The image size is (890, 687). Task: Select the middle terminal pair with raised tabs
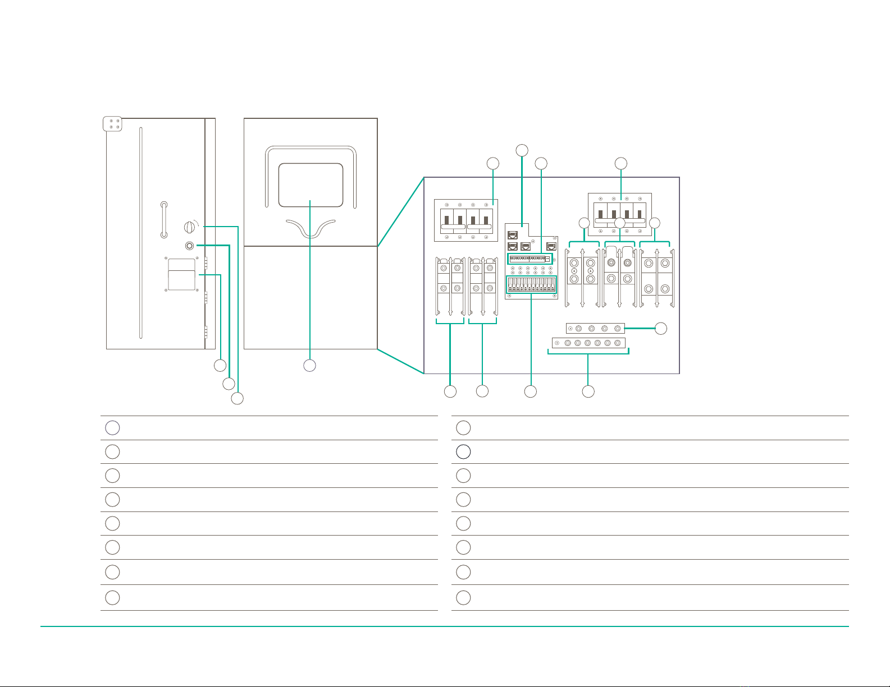pyautogui.click(x=619, y=276)
